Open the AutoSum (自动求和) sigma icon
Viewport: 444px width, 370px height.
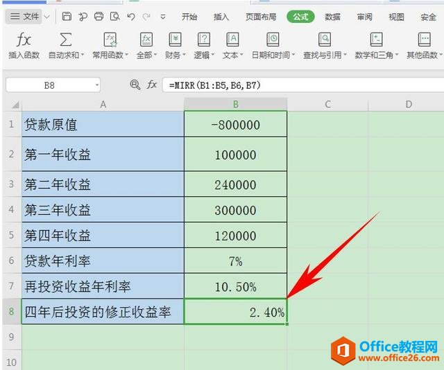tap(65, 39)
